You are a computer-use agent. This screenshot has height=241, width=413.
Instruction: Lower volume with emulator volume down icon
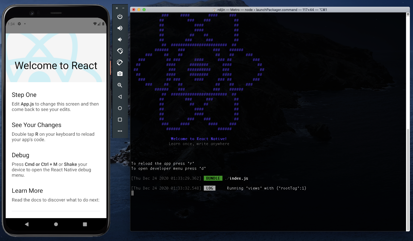120,40
